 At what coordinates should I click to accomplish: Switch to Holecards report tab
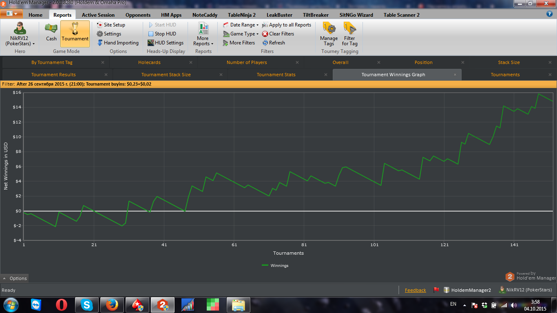click(x=149, y=62)
